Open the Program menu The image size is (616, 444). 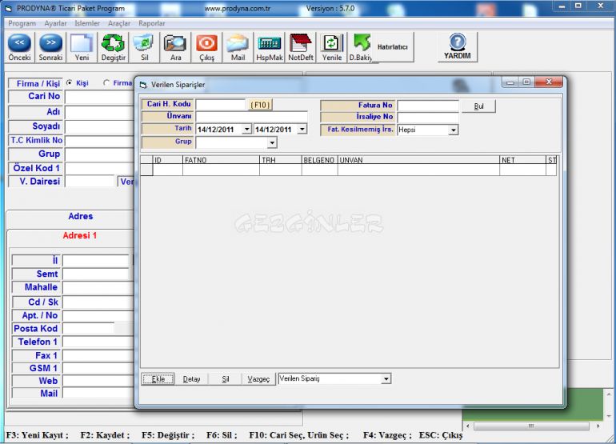pos(22,23)
